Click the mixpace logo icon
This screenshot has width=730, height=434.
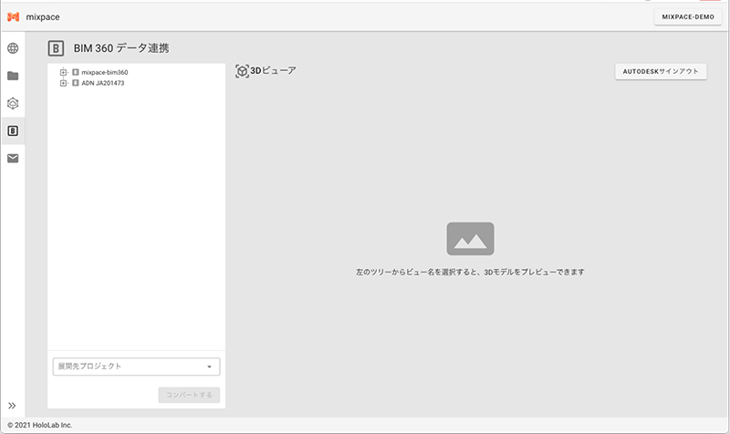tap(13, 16)
